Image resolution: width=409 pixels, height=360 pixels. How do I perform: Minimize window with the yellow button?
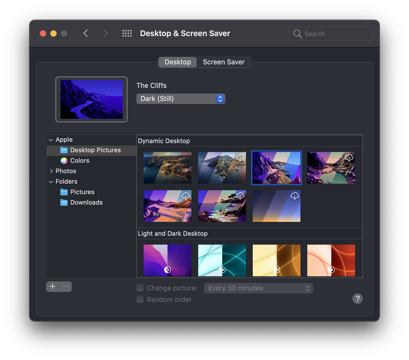[x=53, y=33]
